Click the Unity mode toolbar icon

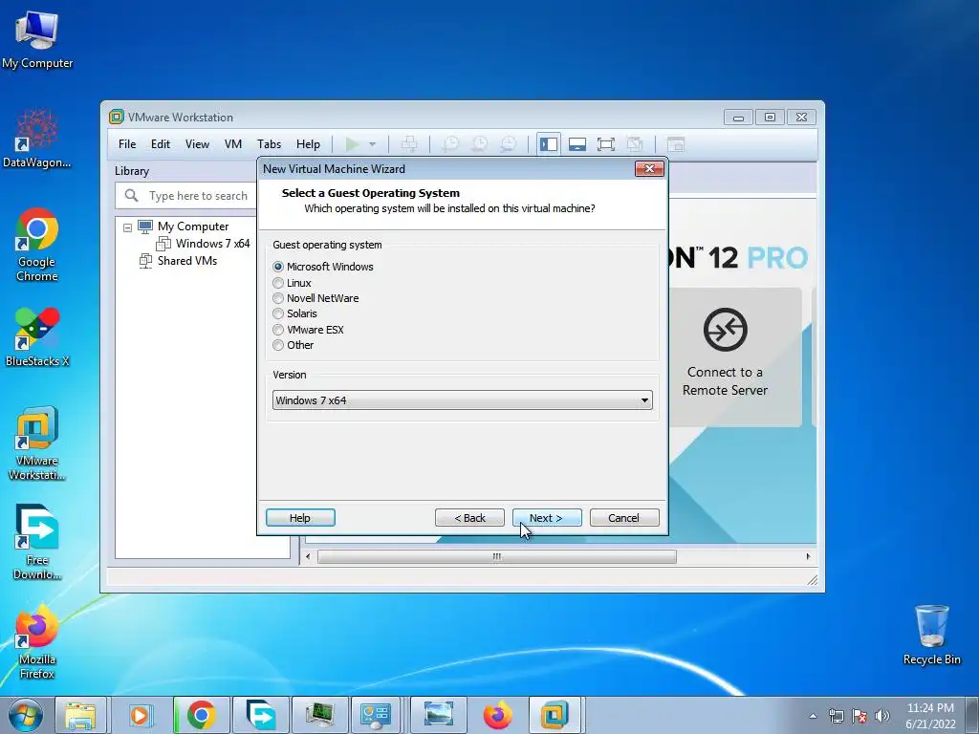coord(635,144)
